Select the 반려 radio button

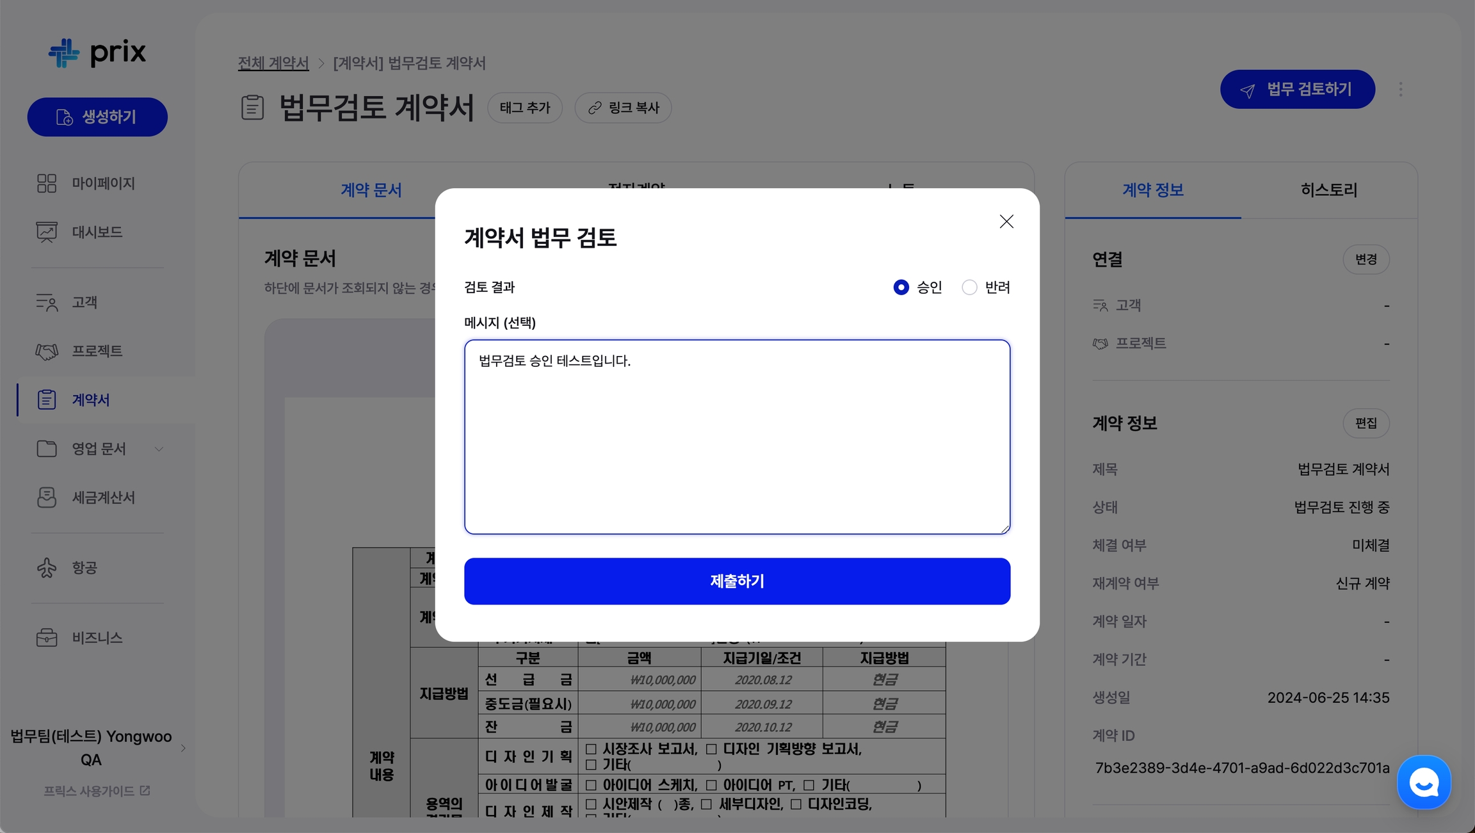tap(969, 287)
